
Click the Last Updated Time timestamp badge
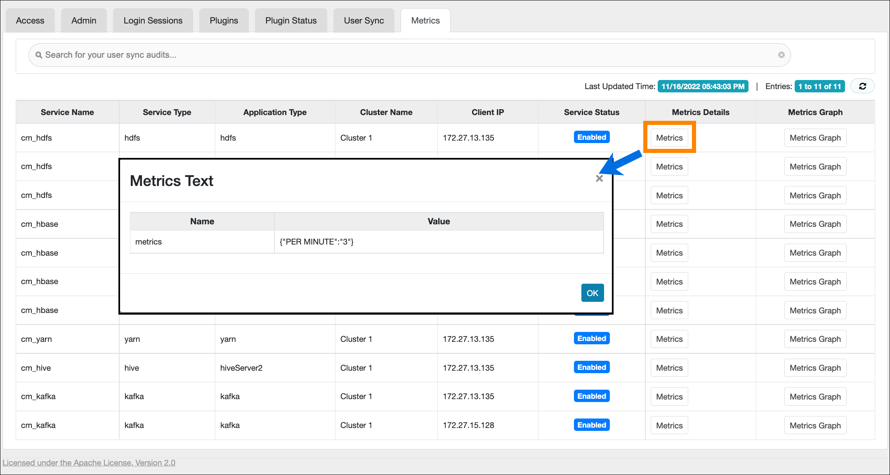point(702,86)
